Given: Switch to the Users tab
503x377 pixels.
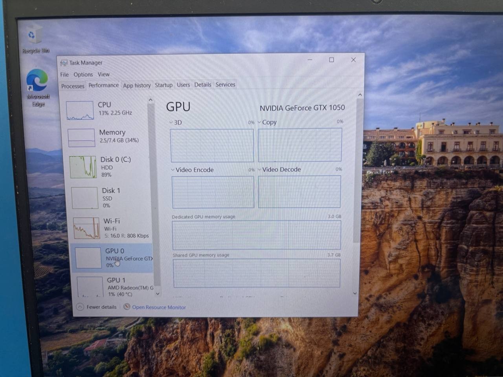Looking at the screenshot, I should [183, 85].
